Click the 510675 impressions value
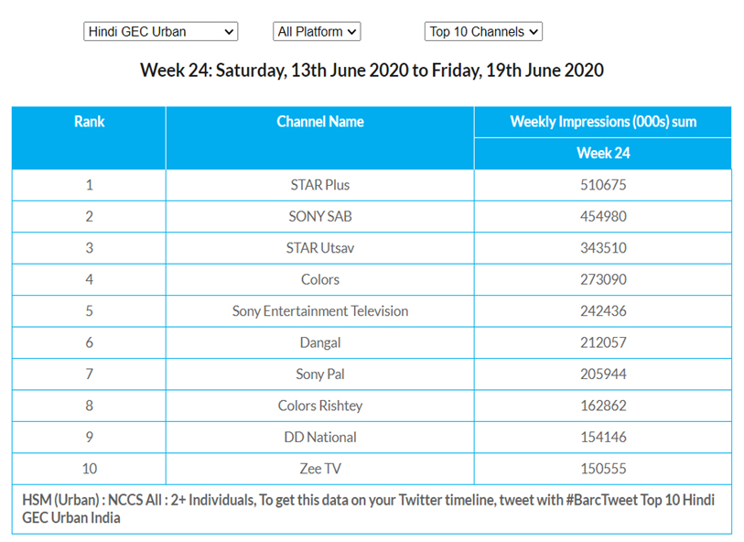Image resolution: width=744 pixels, height=542 pixels. [x=603, y=185]
